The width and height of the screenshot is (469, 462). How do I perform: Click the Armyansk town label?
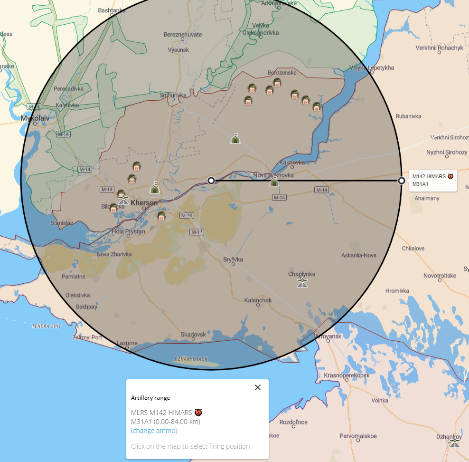click(x=328, y=337)
